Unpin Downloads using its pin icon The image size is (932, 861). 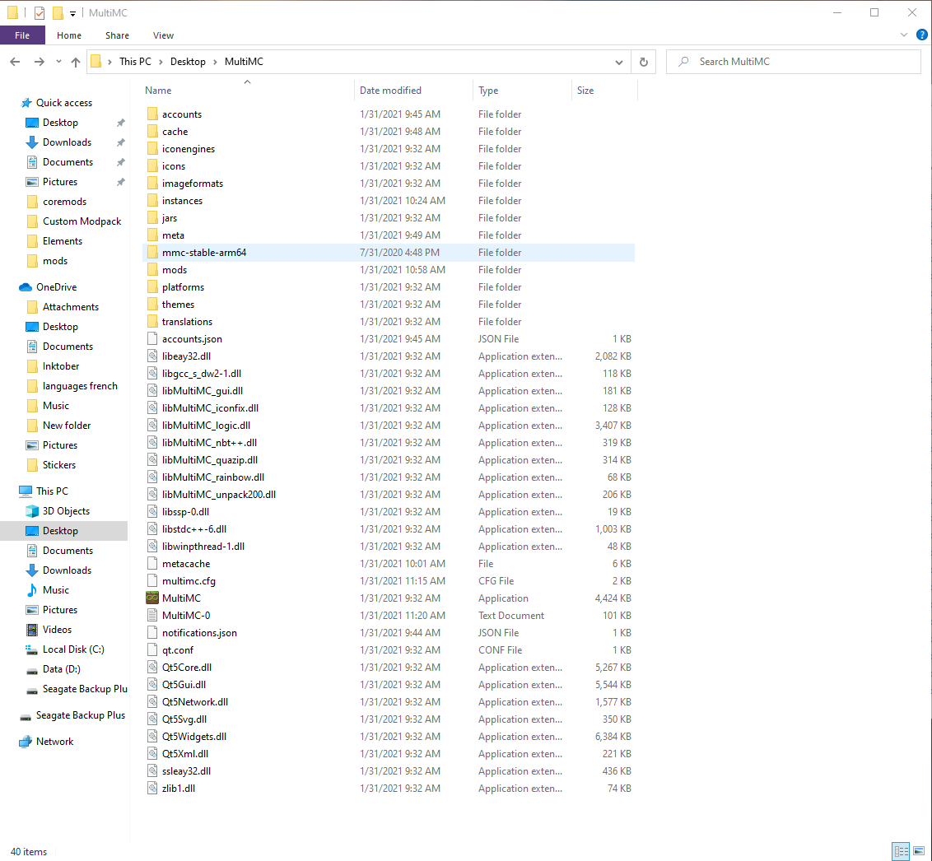pyautogui.click(x=121, y=142)
